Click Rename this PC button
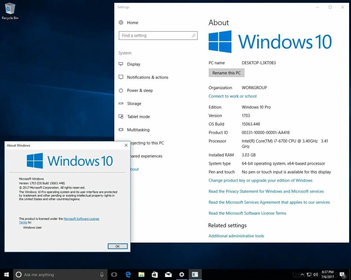 [x=227, y=73]
